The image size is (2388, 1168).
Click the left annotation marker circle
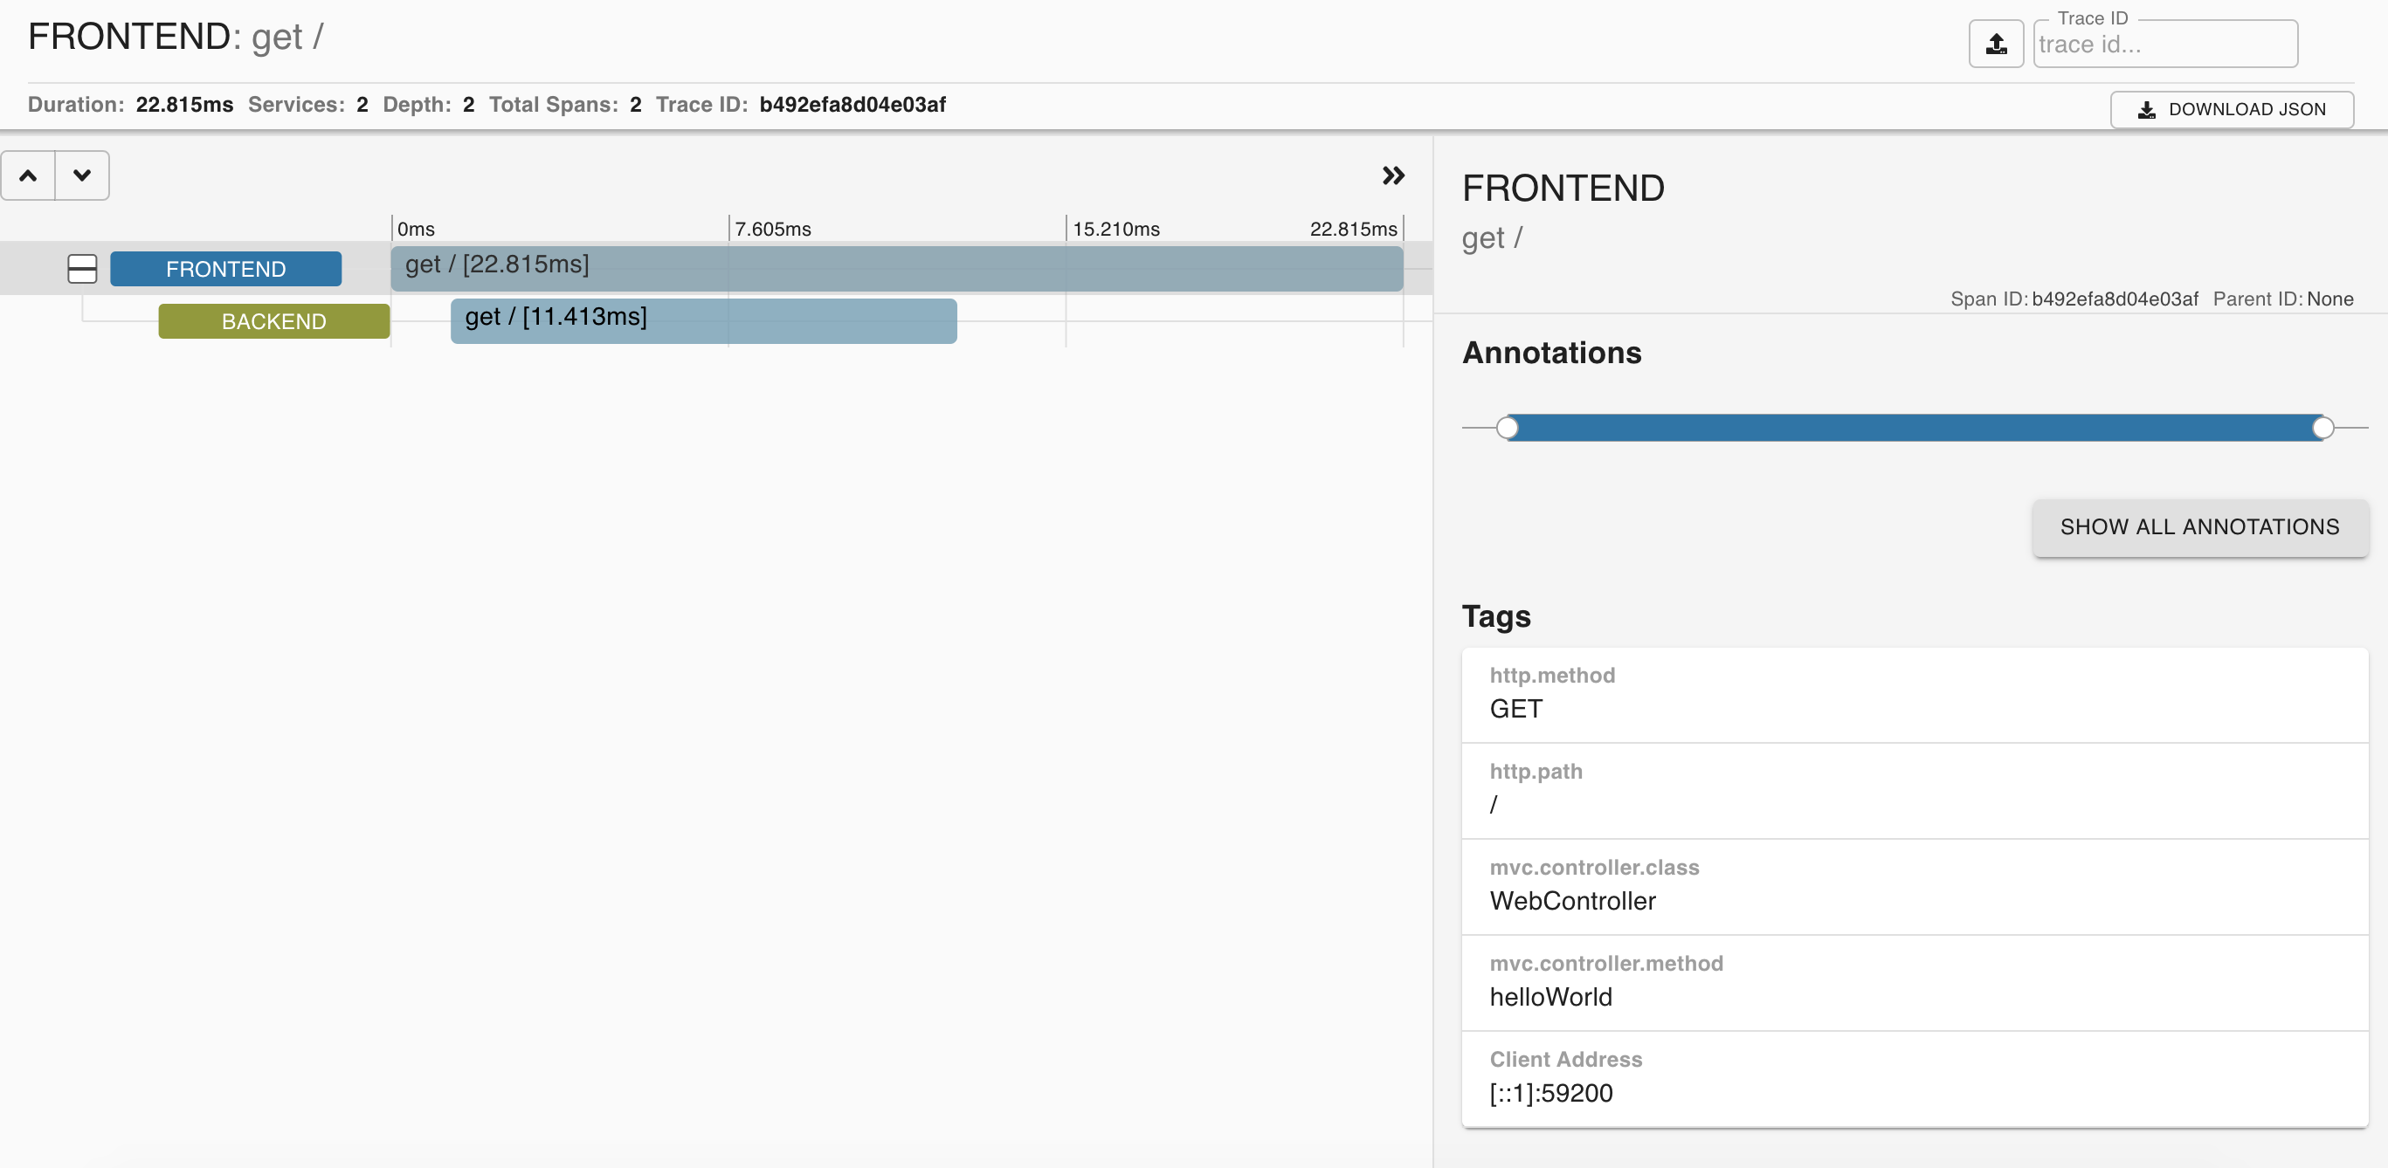coord(1508,427)
